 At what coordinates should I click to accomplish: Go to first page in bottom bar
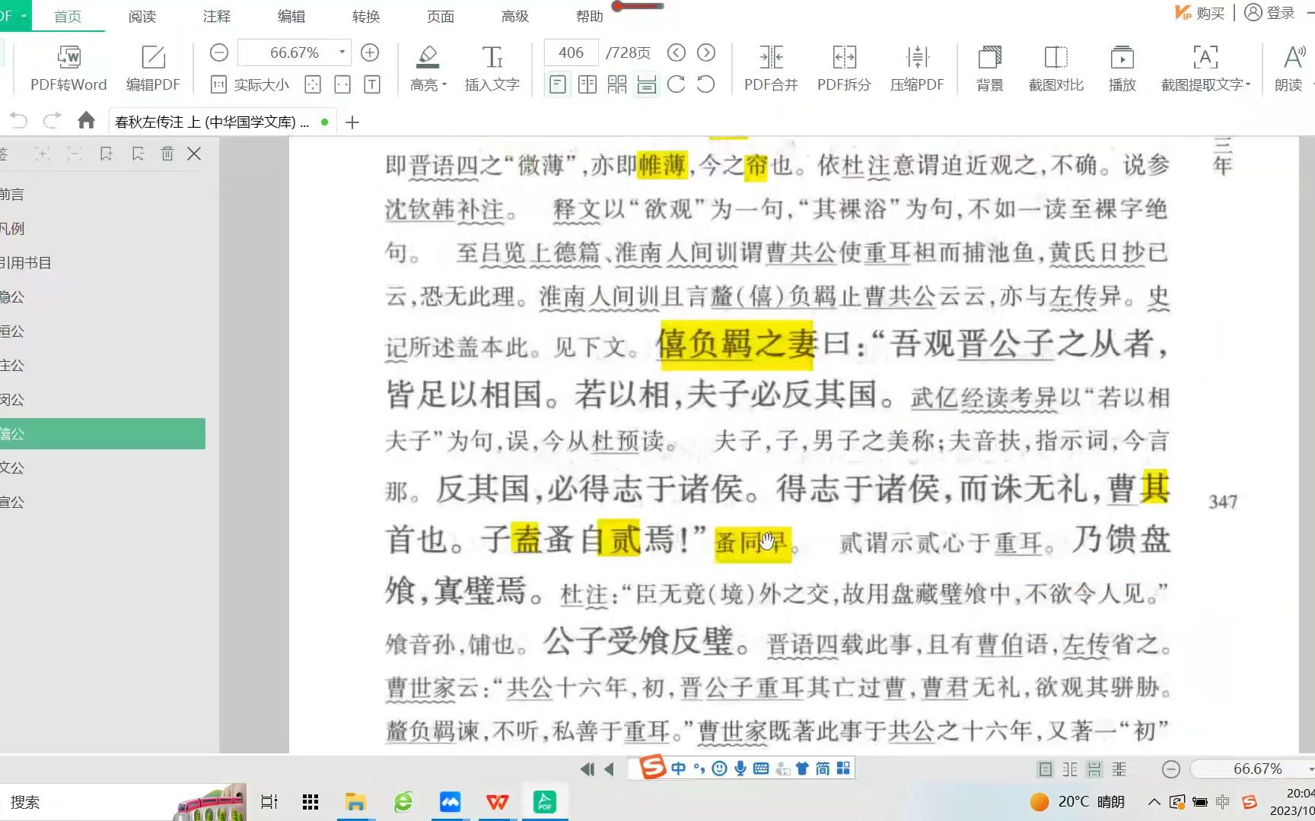click(x=587, y=769)
